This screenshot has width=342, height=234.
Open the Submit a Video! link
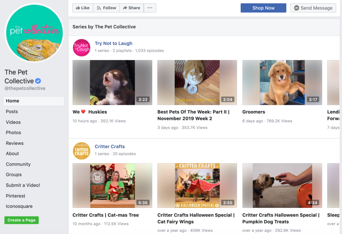click(23, 185)
